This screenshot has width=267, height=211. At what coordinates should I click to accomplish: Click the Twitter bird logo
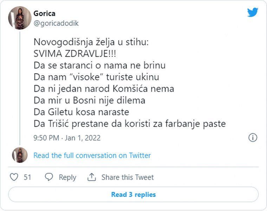click(x=253, y=13)
